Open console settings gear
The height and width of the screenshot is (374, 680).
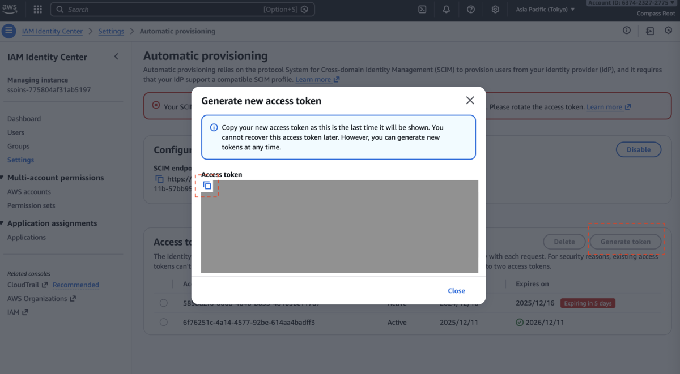495,10
